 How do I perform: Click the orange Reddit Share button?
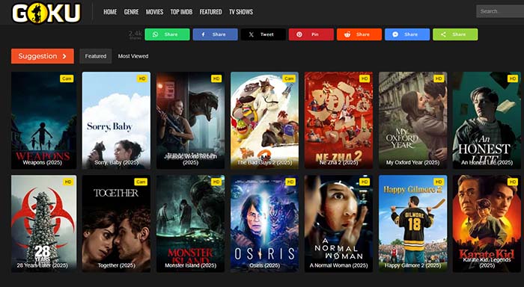point(359,34)
